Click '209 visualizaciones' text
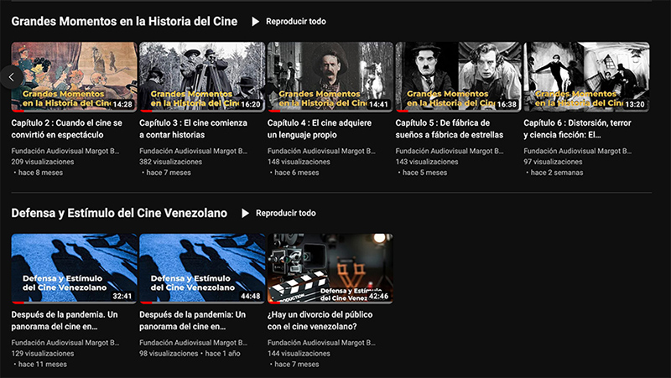Viewport: 671px width, 378px height. pos(43,162)
